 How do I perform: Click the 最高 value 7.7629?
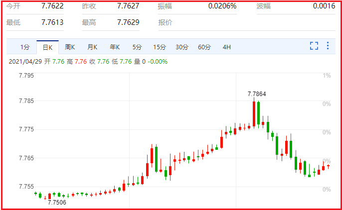pyautogui.click(x=128, y=22)
